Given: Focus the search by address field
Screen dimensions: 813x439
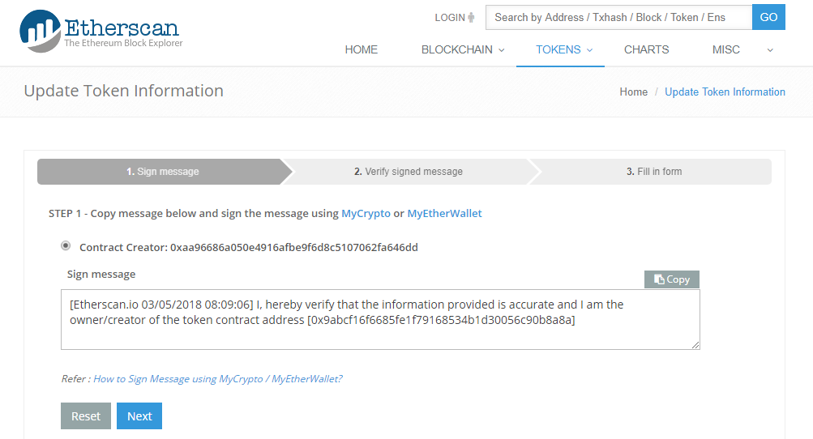Looking at the screenshot, I should (618, 17).
